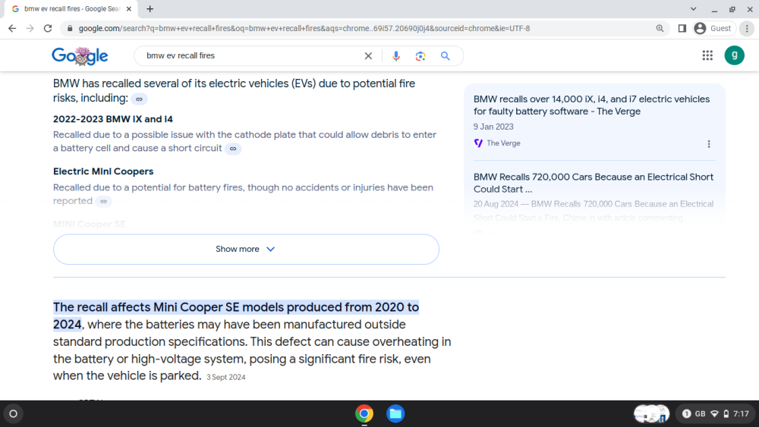Viewport: 759px width, 427px height.
Task: Open a new browser tab
Action: [x=150, y=8]
